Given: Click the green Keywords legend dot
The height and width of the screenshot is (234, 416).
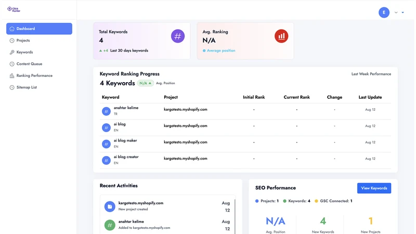Looking at the screenshot, I should [x=284, y=201].
